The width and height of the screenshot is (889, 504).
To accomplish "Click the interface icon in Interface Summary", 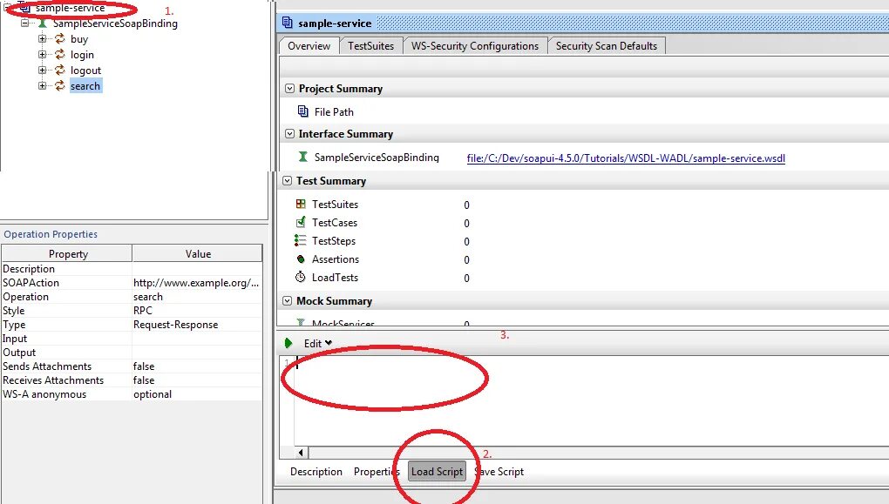I will point(303,157).
